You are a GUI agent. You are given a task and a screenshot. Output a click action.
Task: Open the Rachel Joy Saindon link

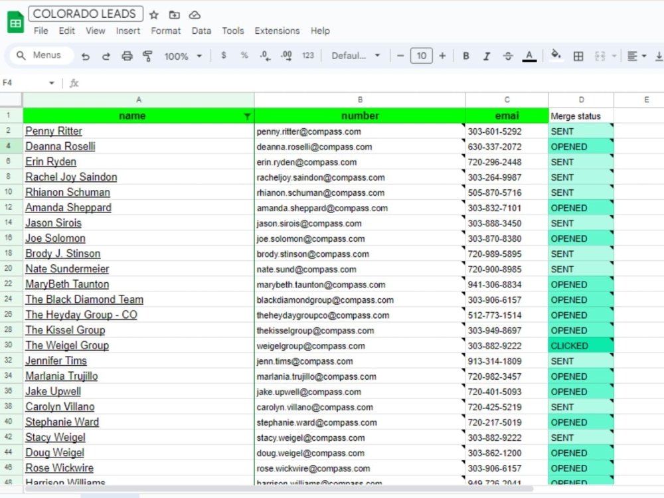71,177
